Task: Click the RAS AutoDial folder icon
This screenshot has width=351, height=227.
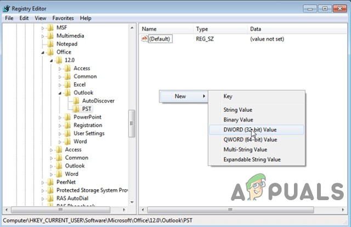Action: click(x=51, y=198)
